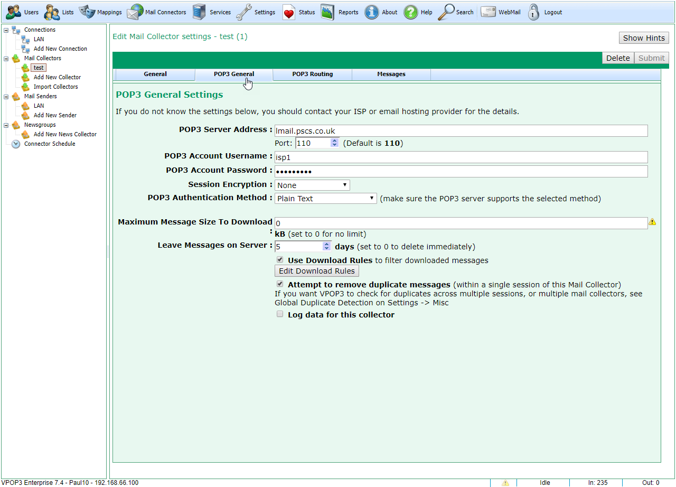This screenshot has height=487, width=676.
Task: Open the Messages tab
Action: click(391, 74)
